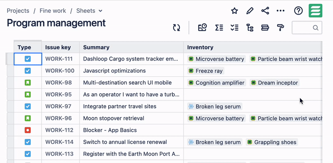The width and height of the screenshot is (333, 163).
Task: Click Freeze ray inventory tag
Action: coord(206,71)
